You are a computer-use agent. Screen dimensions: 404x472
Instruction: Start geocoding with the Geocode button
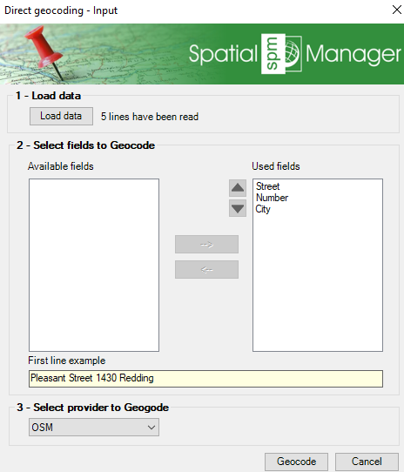click(296, 462)
